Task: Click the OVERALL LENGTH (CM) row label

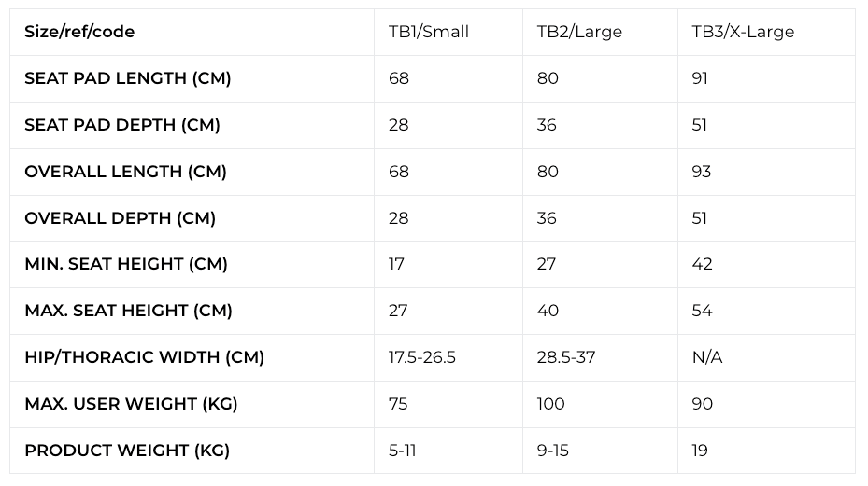Action: point(125,172)
